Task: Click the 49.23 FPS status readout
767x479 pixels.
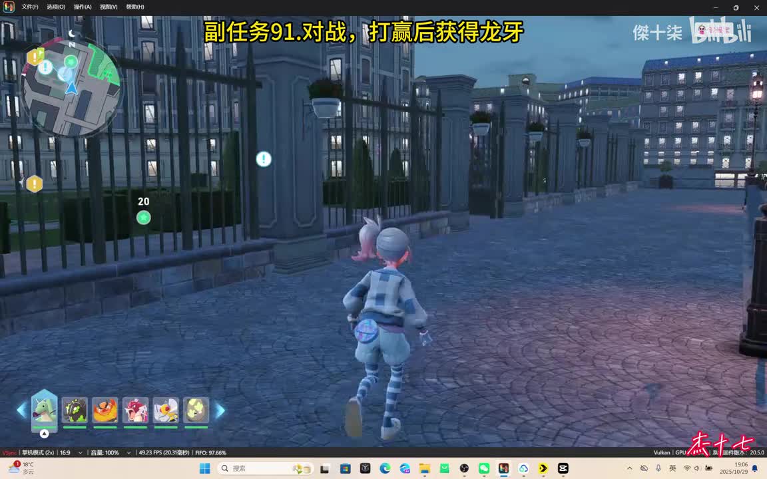Action: pyautogui.click(x=164, y=452)
